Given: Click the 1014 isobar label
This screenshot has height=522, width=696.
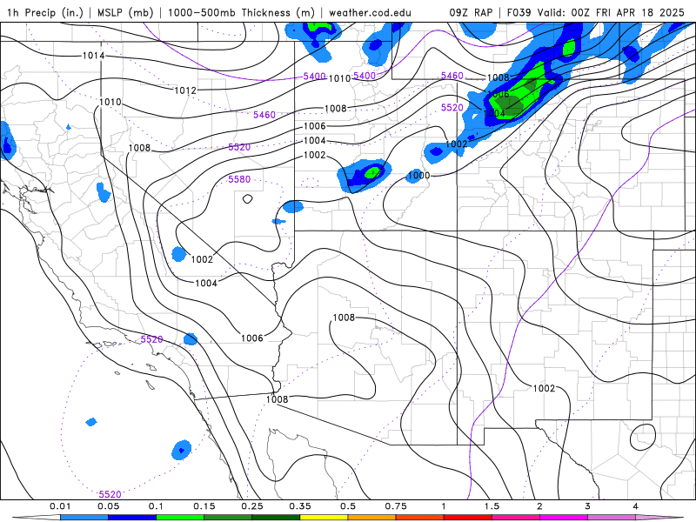Looking at the screenshot, I should point(94,56).
